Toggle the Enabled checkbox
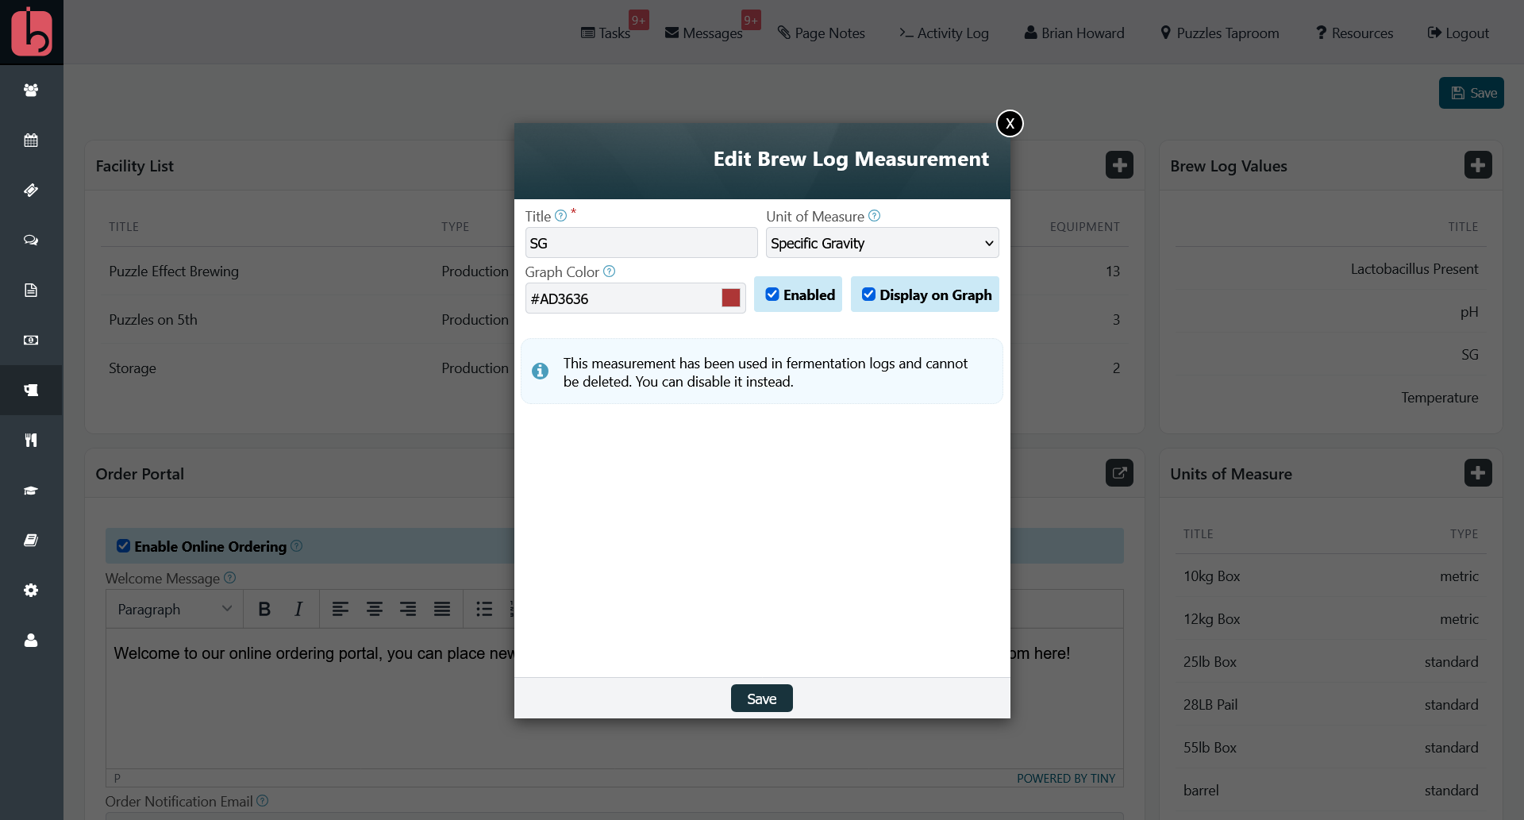 [772, 295]
